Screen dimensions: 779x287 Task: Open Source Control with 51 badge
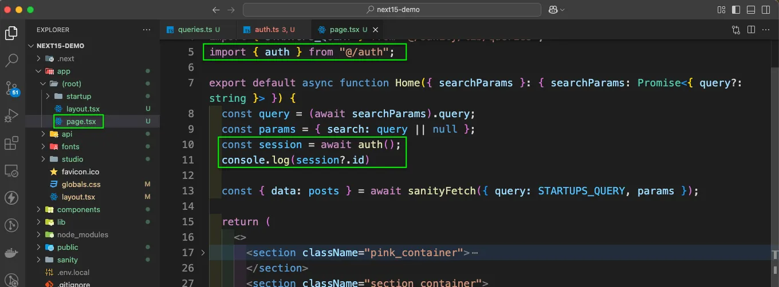pyautogui.click(x=11, y=88)
